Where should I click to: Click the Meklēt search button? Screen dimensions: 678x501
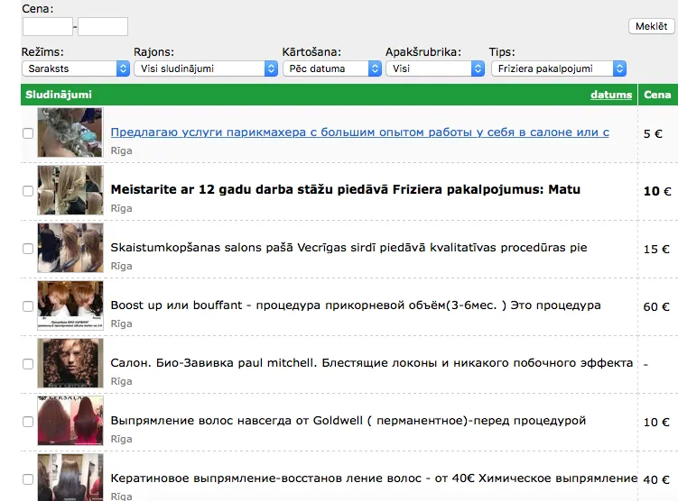tap(651, 26)
